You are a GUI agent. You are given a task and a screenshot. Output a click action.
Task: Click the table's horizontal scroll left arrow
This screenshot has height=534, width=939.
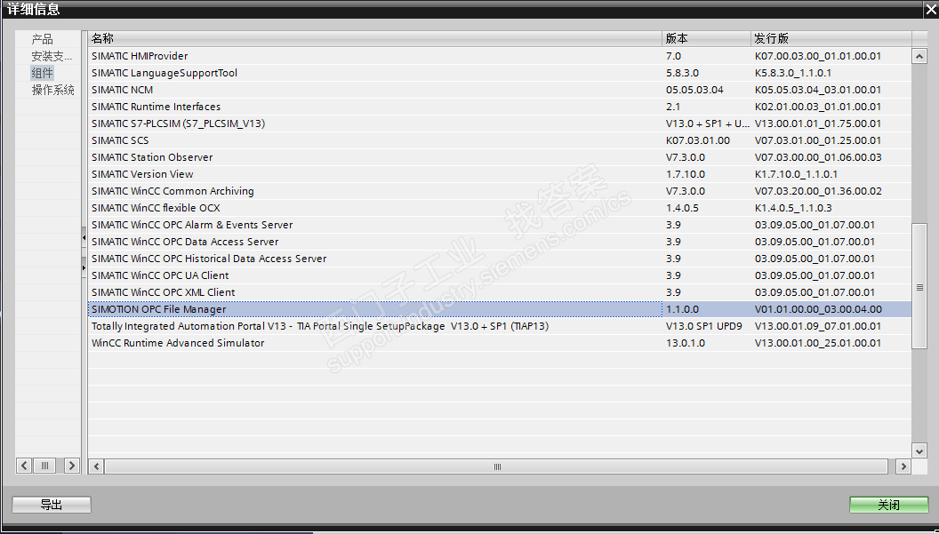(96, 466)
